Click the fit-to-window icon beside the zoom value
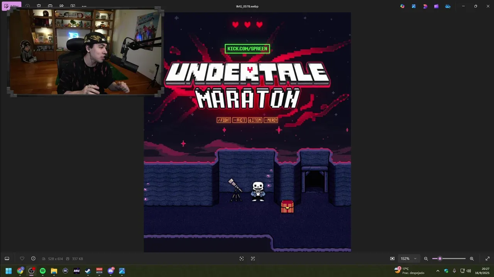This screenshot has height=277, width=494. click(392, 259)
